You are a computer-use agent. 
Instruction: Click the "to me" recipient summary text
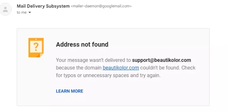[x=22, y=12]
